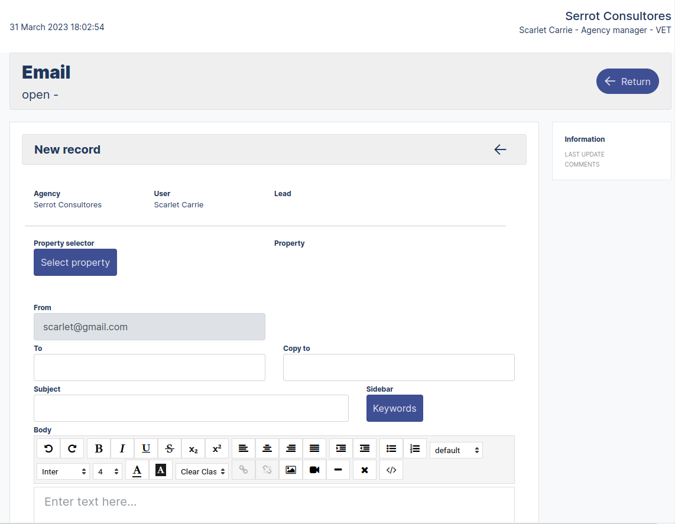
Task: Open the font size dropdown
Action: coord(107,471)
